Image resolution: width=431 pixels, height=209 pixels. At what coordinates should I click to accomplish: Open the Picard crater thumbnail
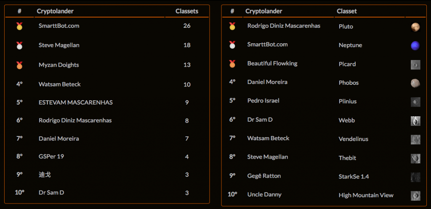415,64
